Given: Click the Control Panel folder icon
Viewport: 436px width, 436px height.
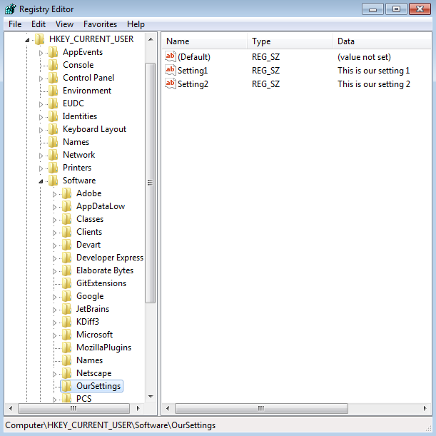Looking at the screenshot, I should [x=54, y=78].
